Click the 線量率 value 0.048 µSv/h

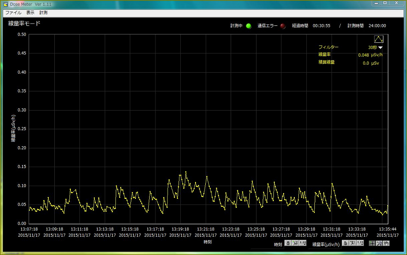(x=370, y=55)
